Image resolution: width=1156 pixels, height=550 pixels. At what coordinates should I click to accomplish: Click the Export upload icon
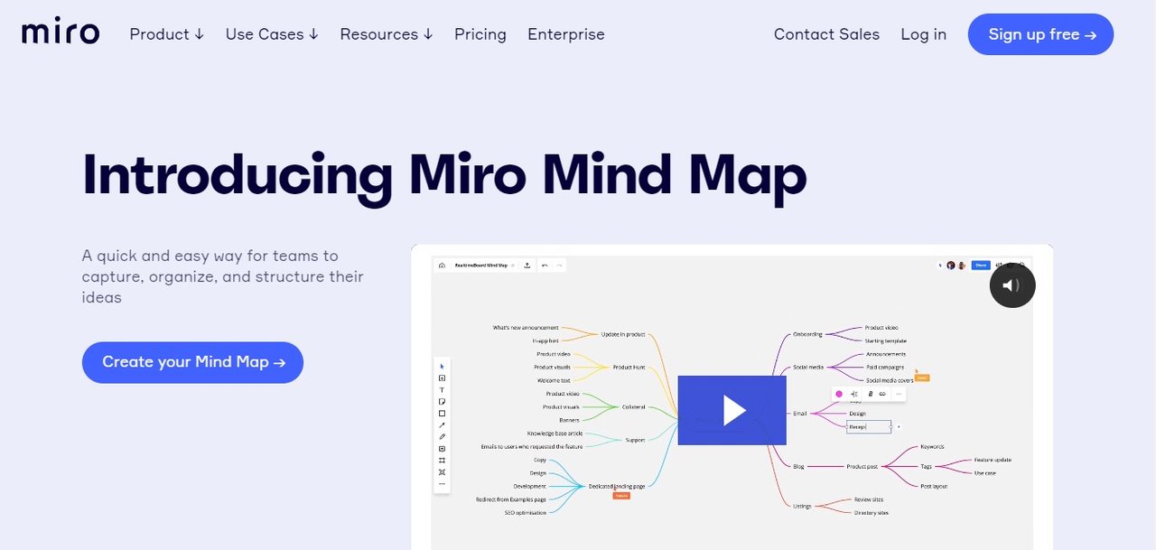pyautogui.click(x=527, y=266)
